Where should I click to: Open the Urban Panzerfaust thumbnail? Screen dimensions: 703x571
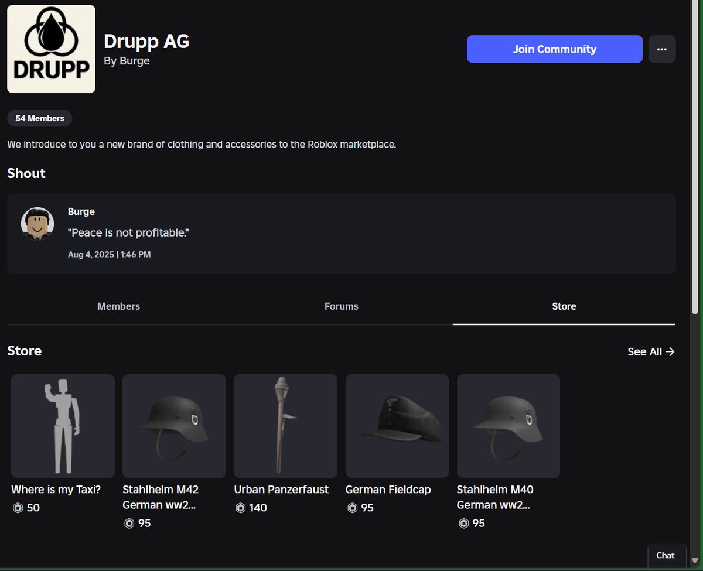pos(285,426)
